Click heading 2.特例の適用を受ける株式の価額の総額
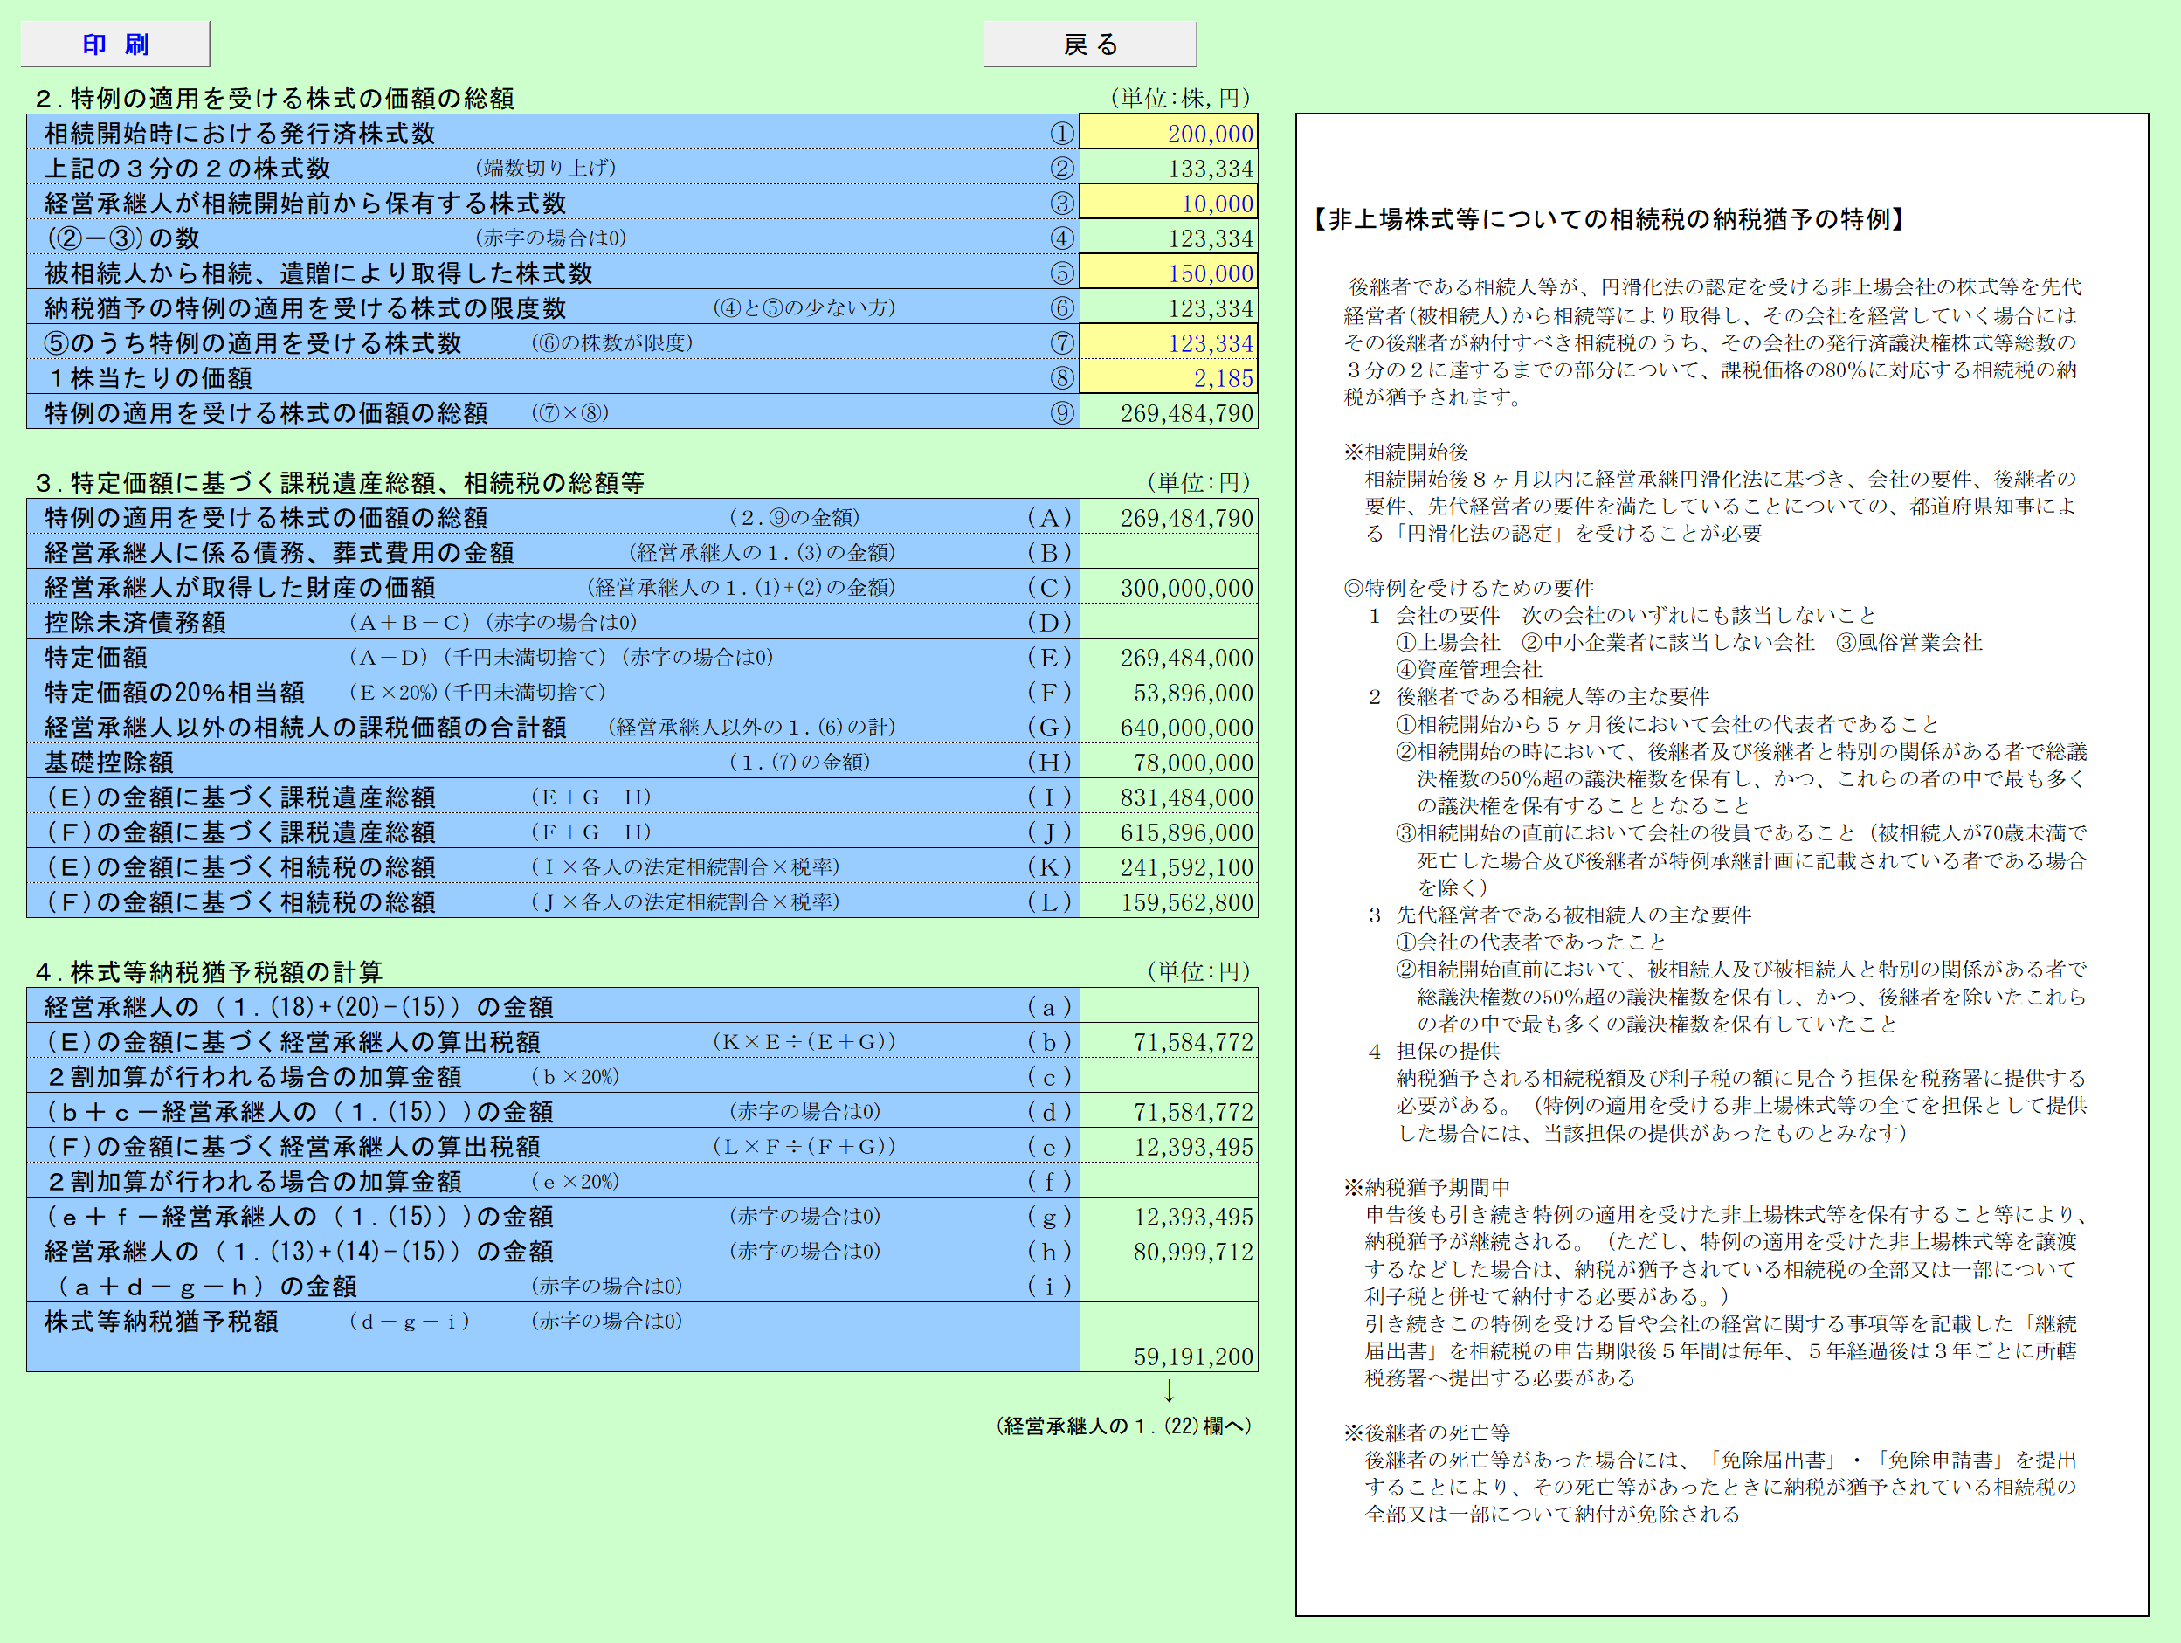2181x1643 pixels. tap(275, 99)
